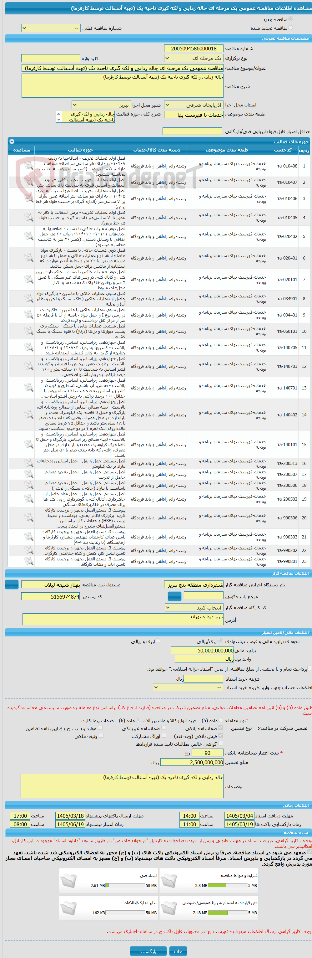View details of row rra-200513
Screen dimensions: 312x958
pos(28,463)
